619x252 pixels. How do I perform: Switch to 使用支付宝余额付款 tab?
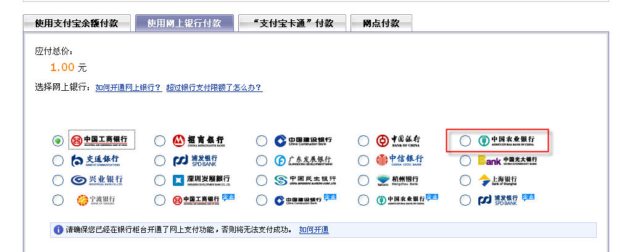click(77, 23)
